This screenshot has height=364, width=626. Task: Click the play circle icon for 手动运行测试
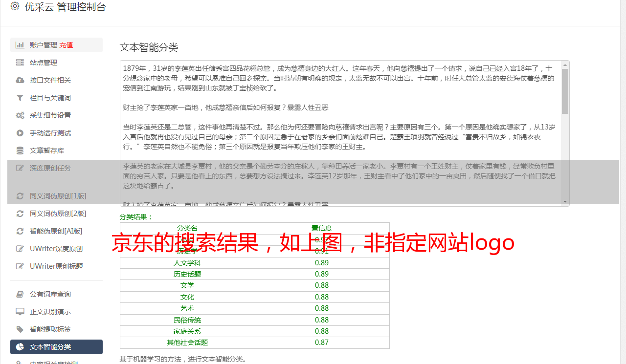coord(20,133)
